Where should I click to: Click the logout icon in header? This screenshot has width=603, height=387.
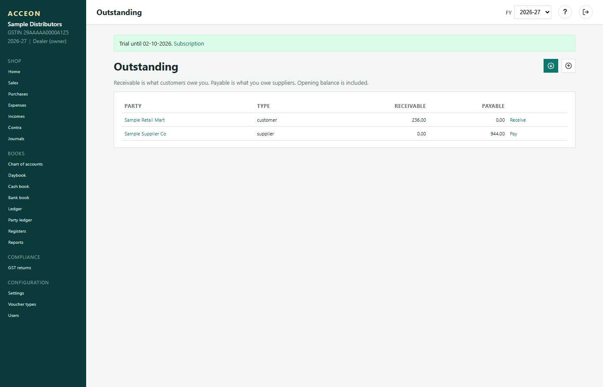pos(586,12)
